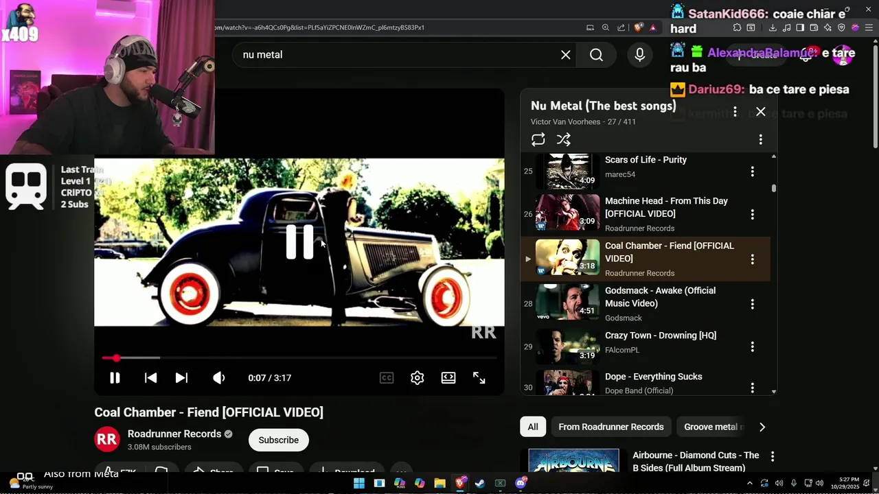Open Brave Shields lion icon

tap(637, 27)
